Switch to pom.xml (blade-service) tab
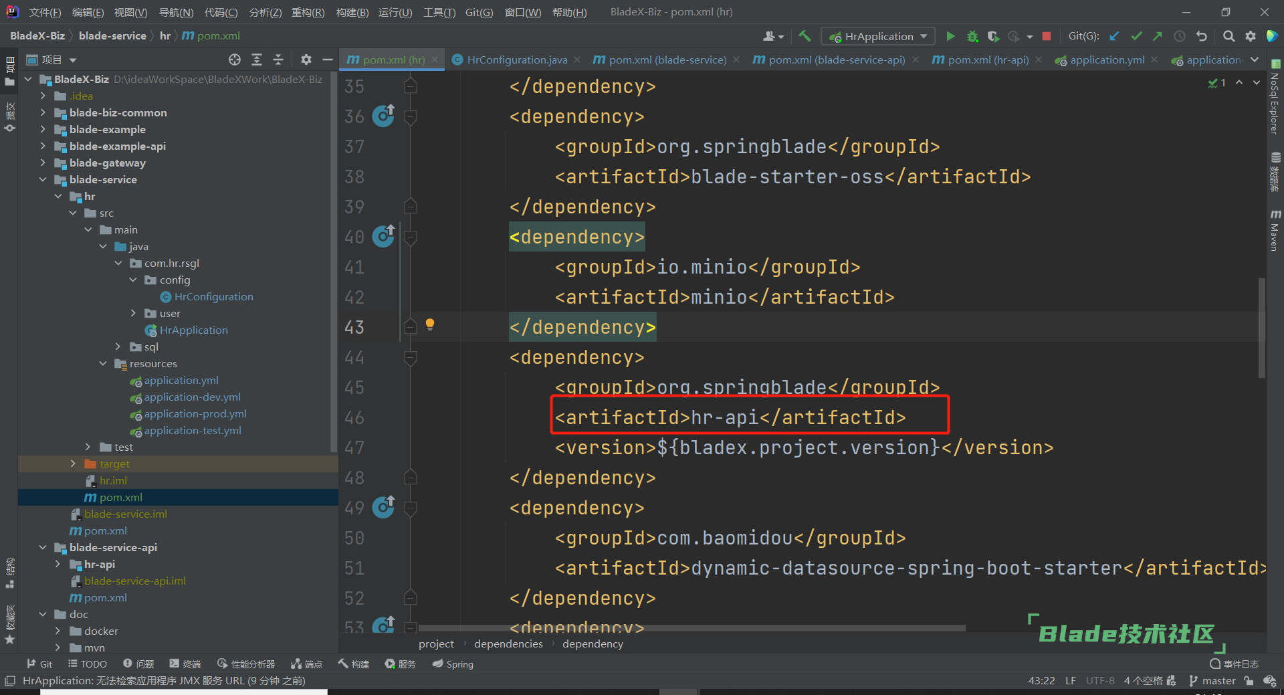Image resolution: width=1284 pixels, height=695 pixels. [667, 60]
